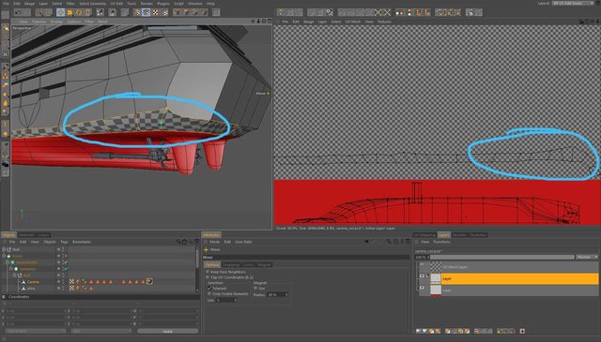Image resolution: width=601 pixels, height=342 pixels.
Task: Click the home icon in Objects manager
Action: click(x=184, y=242)
